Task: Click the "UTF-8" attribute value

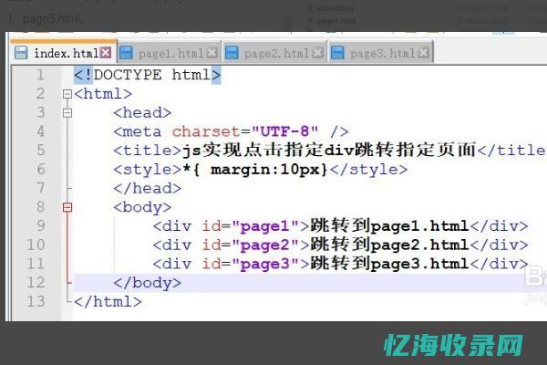Action: click(284, 131)
